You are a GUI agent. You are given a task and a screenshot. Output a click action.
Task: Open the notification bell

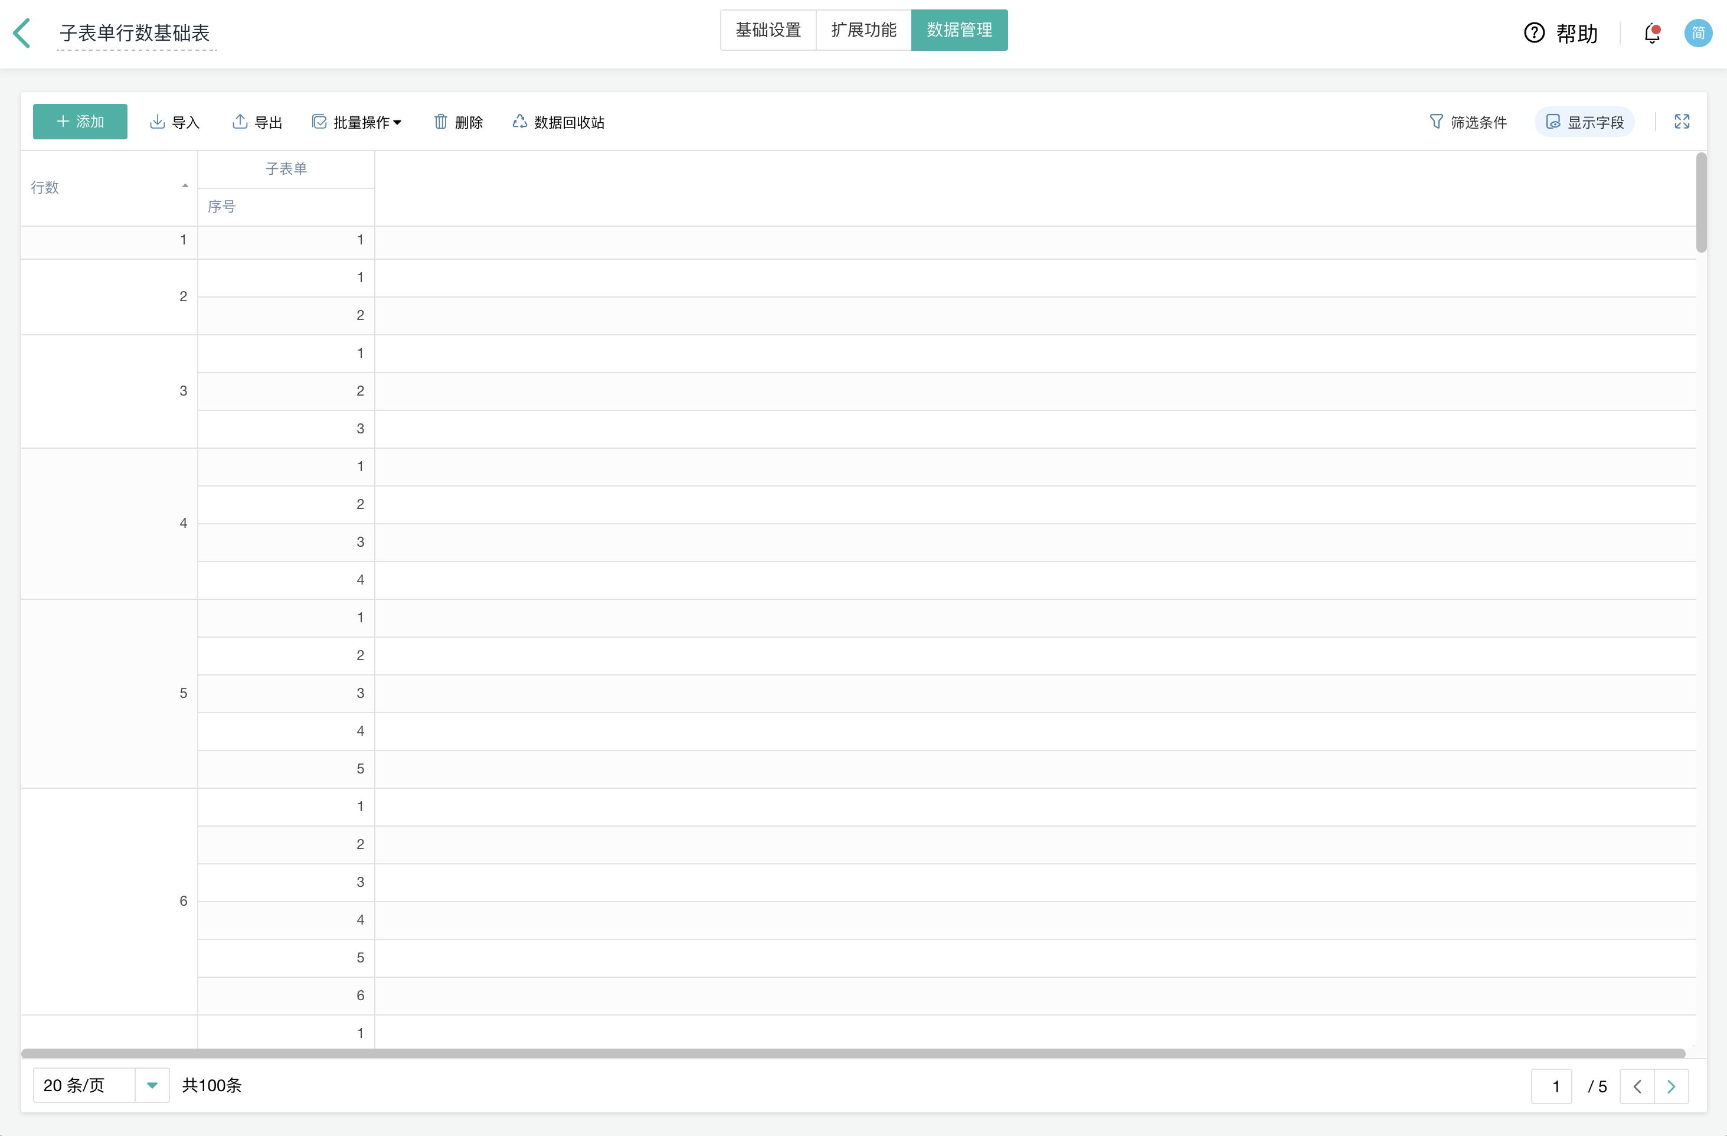(1652, 34)
